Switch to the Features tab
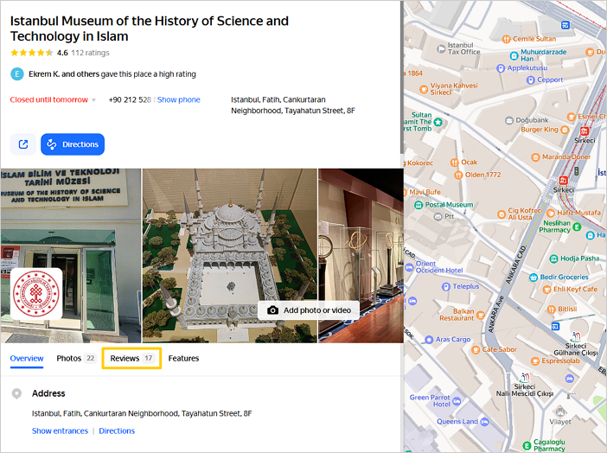The height and width of the screenshot is (453, 607). 183,358
